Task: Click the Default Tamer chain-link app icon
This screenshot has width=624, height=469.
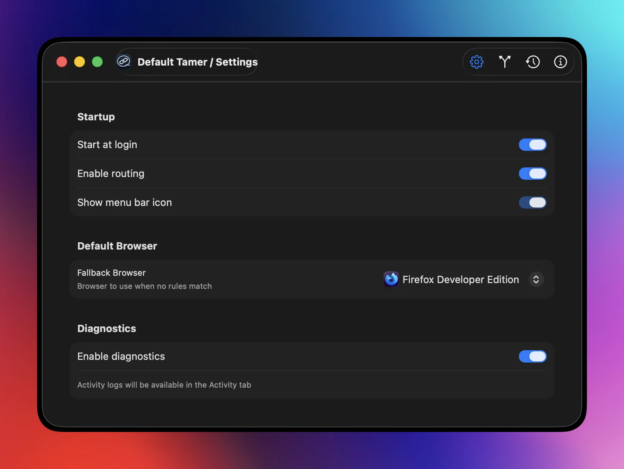Action: (124, 61)
